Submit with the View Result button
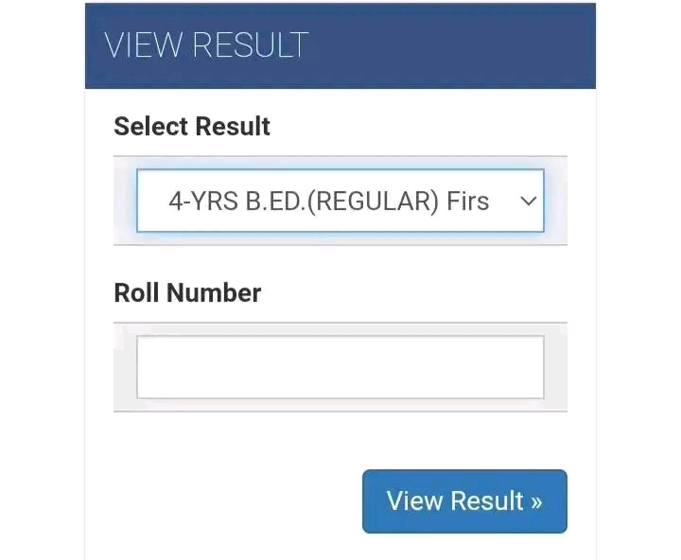 (x=464, y=501)
